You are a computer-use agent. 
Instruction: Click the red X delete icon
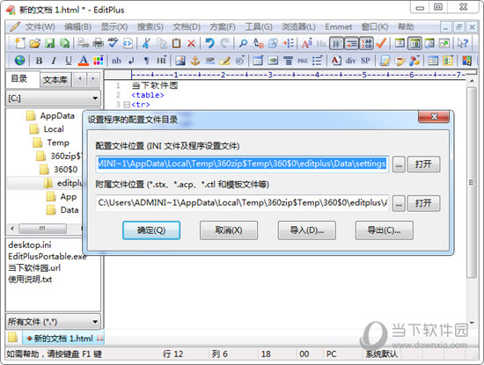191,43
